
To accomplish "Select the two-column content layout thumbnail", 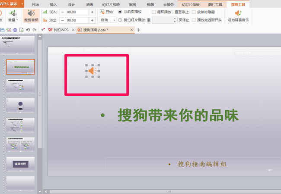I will point(20,144).
